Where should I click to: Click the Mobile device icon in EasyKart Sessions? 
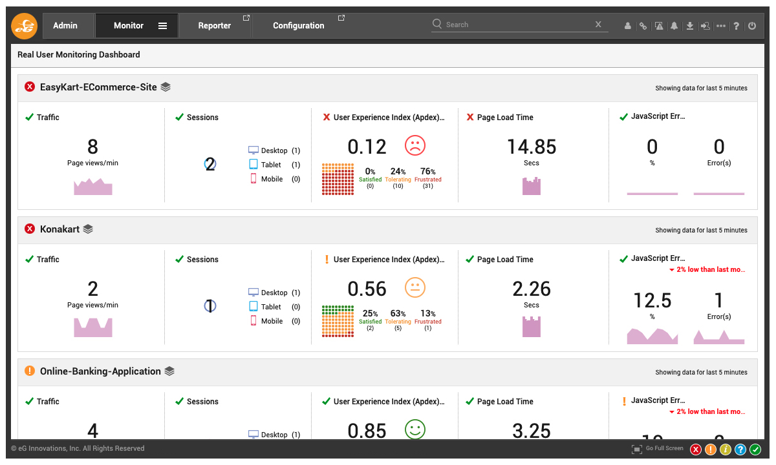[253, 178]
